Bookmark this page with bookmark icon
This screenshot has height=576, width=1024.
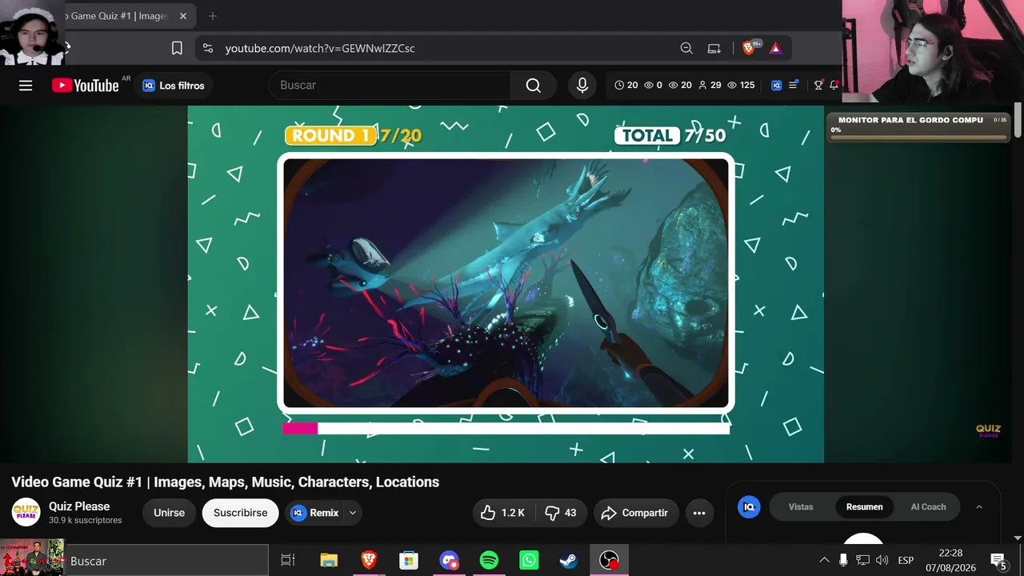tap(178, 48)
